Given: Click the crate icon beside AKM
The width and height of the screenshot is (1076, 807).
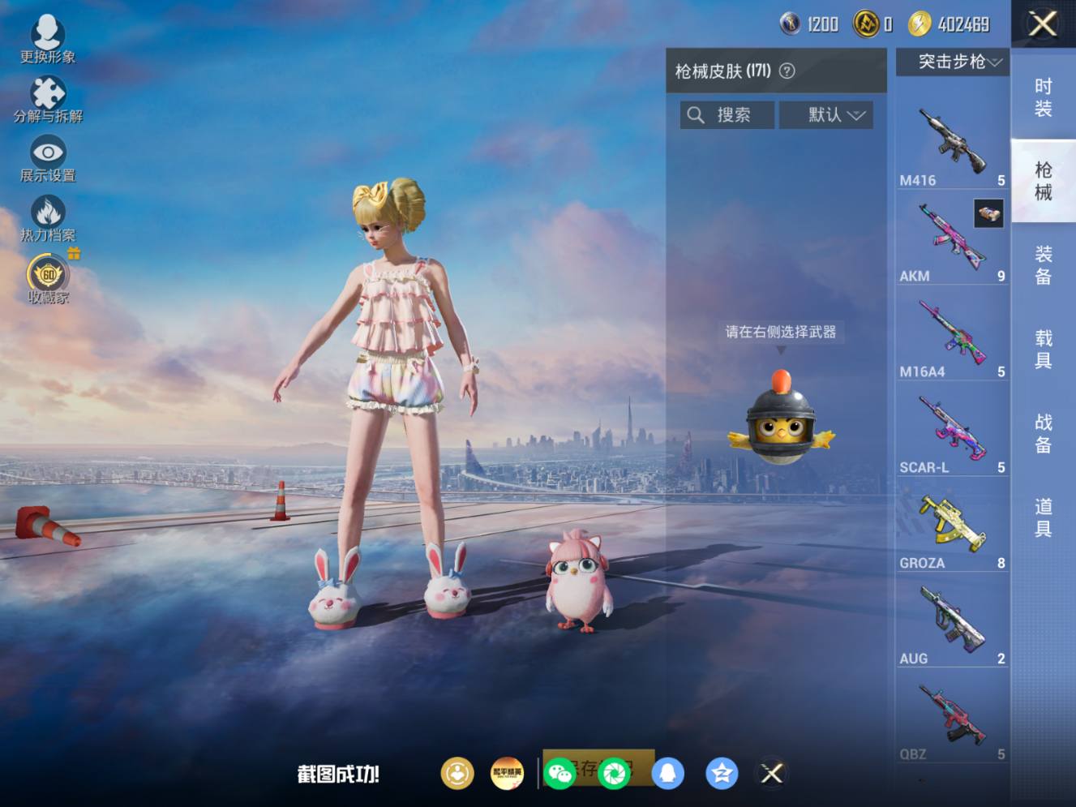Looking at the screenshot, I should point(988,213).
